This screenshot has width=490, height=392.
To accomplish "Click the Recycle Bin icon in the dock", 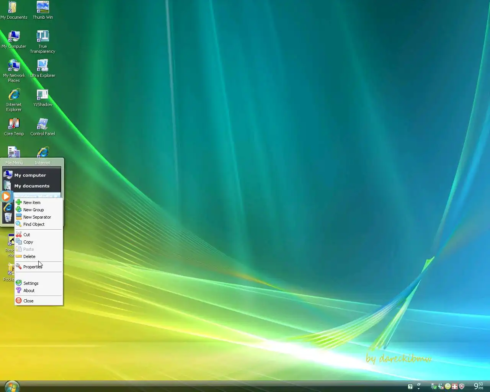I will pyautogui.click(x=8, y=217).
